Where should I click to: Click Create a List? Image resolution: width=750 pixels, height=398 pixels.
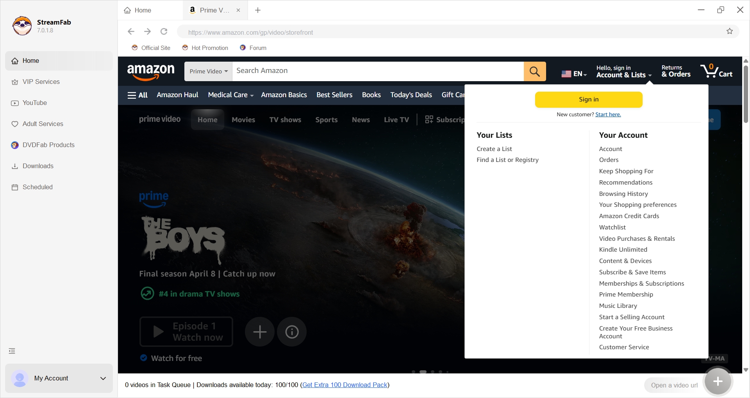[x=494, y=149]
